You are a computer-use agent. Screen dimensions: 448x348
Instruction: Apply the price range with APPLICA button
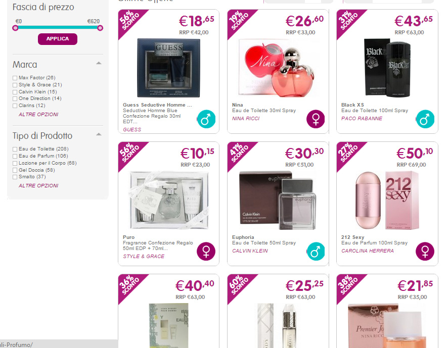coord(58,39)
